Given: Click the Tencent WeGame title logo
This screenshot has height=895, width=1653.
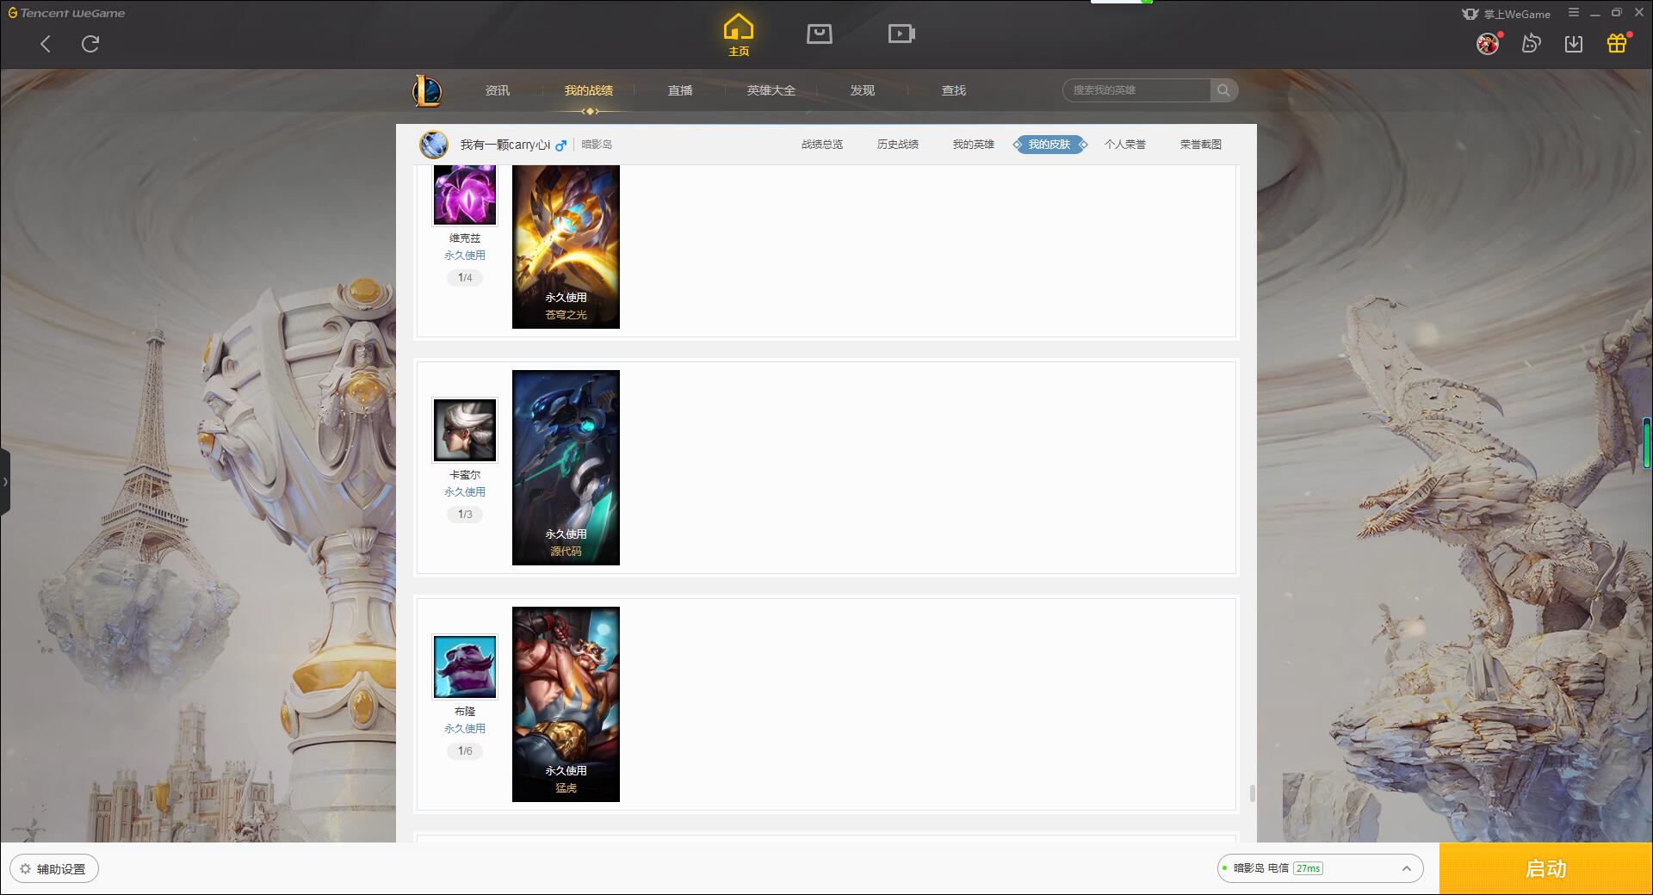Looking at the screenshot, I should 67,13.
